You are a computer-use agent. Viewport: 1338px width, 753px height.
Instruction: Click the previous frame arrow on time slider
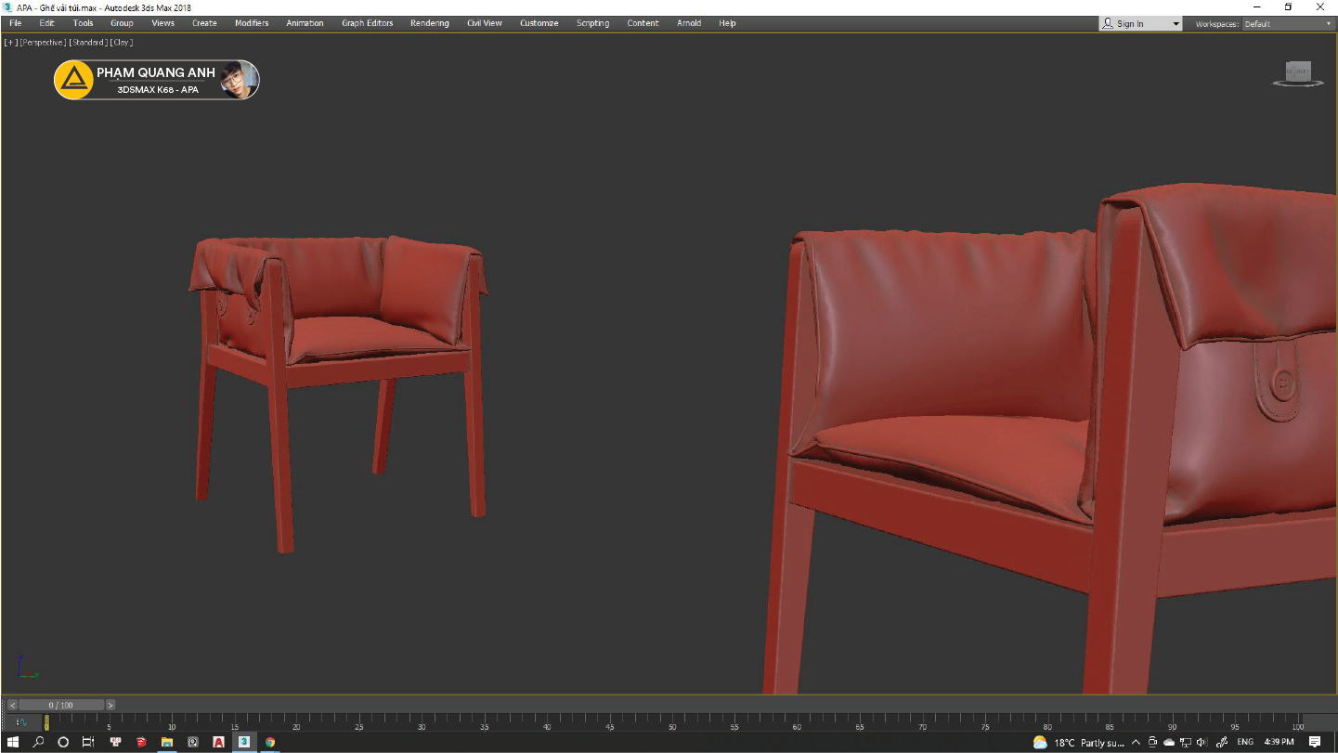pos(12,705)
